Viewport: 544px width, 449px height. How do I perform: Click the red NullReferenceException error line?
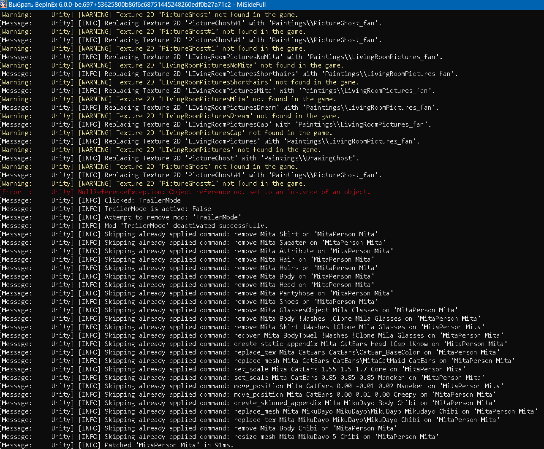pos(224,192)
